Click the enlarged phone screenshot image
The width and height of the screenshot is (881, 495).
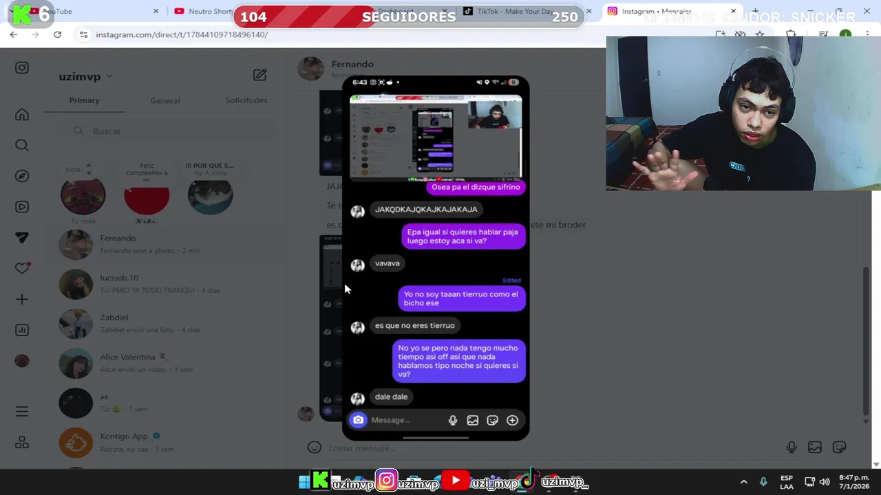436,258
